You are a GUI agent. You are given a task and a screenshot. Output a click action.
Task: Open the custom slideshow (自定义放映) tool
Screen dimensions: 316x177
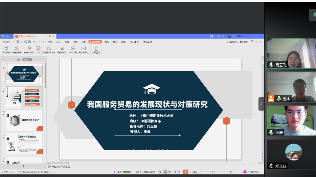pyautogui.click(x=29, y=50)
